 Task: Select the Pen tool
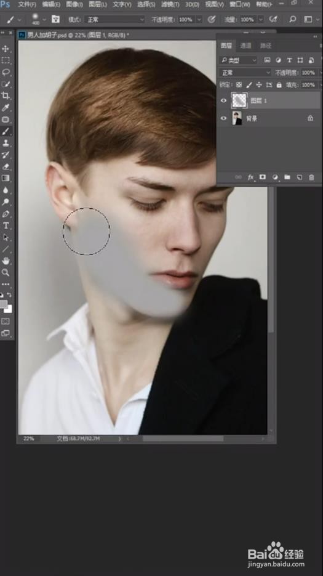[x=6, y=213]
